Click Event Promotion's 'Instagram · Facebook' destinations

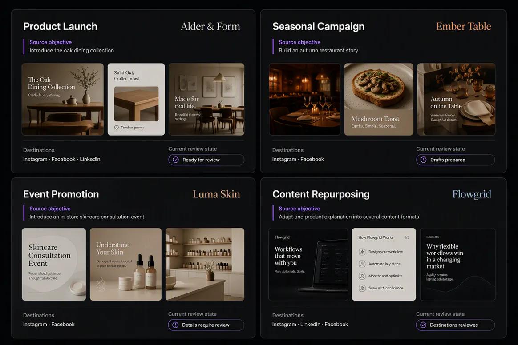[x=49, y=324]
